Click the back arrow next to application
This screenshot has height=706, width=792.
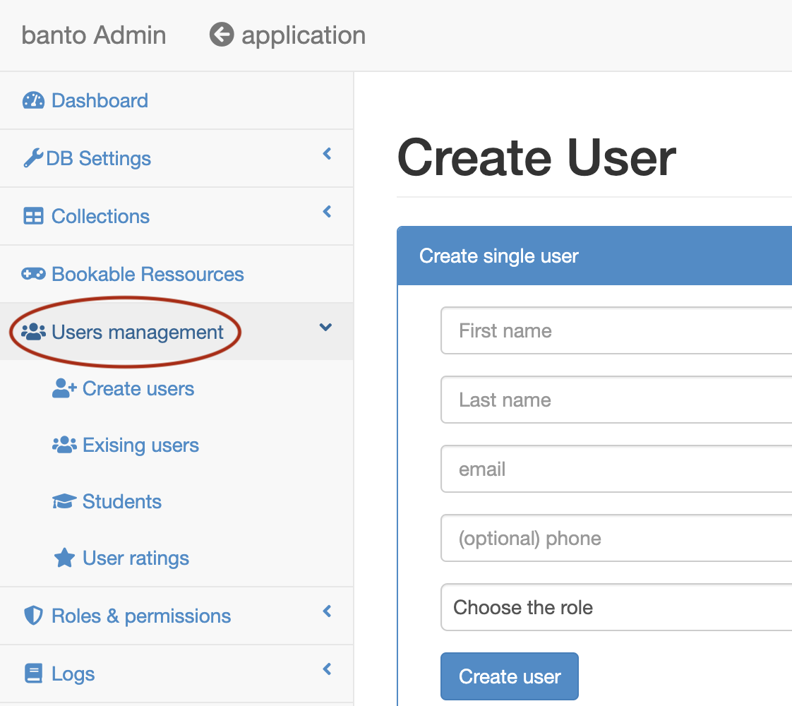tap(221, 35)
